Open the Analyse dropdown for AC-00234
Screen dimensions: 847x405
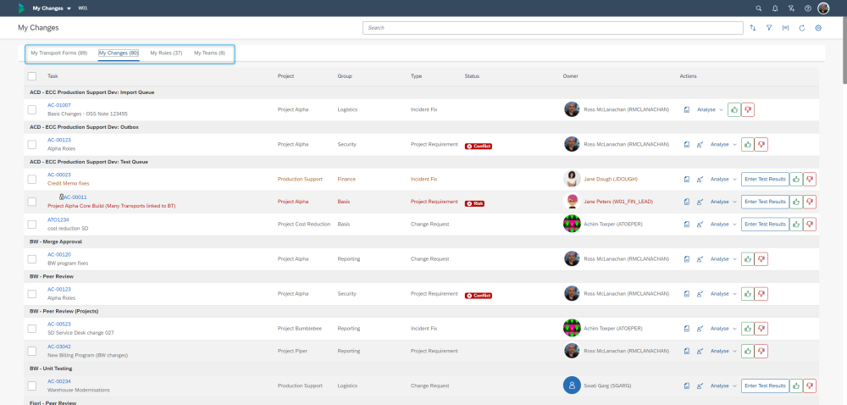(x=723, y=386)
